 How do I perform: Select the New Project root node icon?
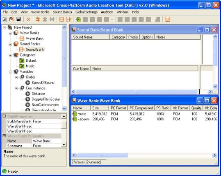10,27
